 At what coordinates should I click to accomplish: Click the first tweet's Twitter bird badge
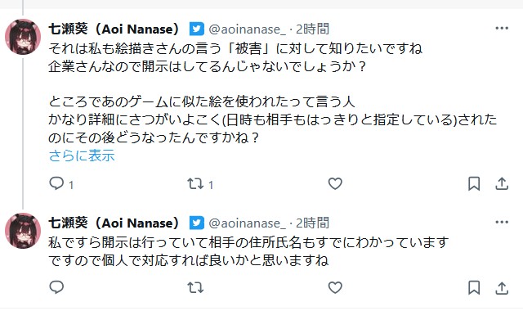pos(196,29)
